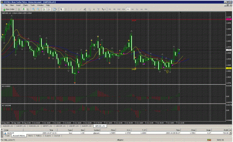Open the Help menu
The height and width of the screenshot is (142, 233).
48,5
